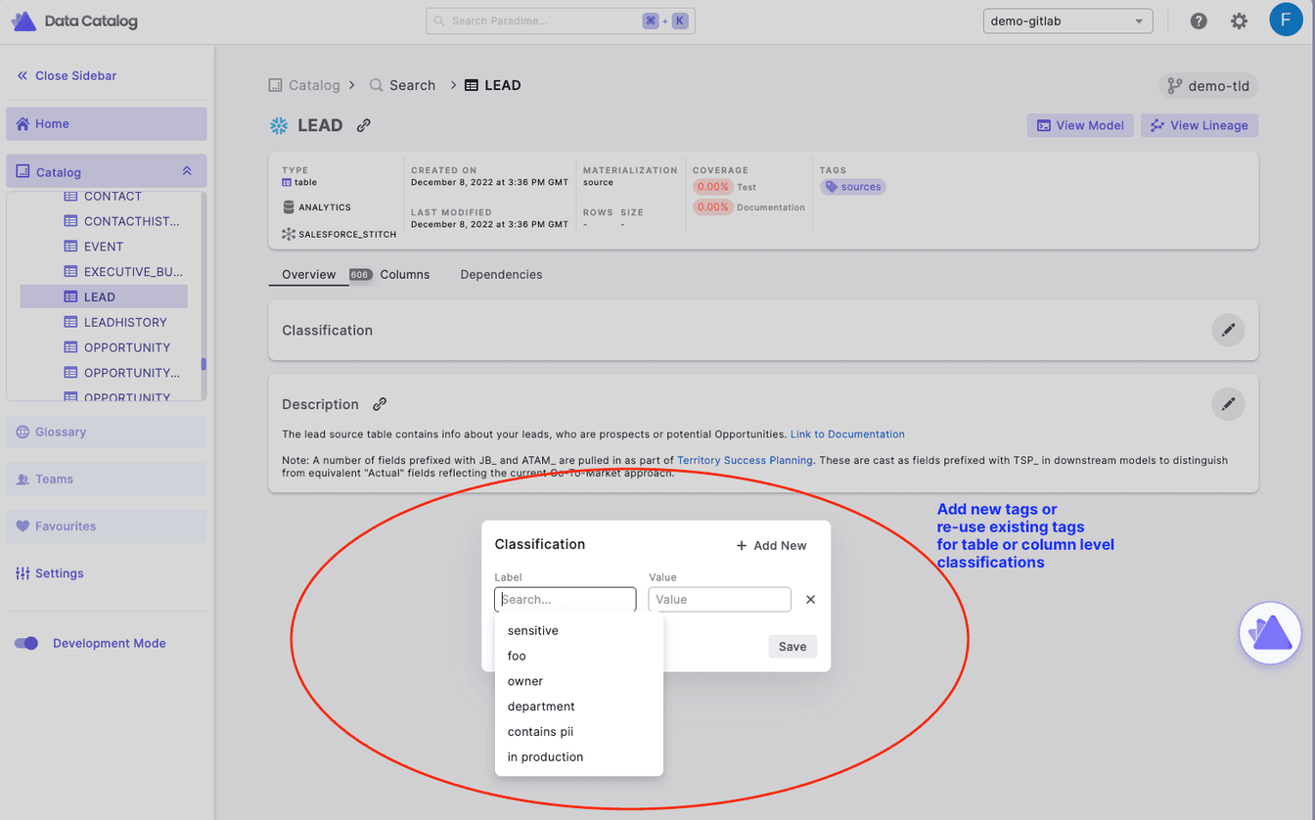Toggle Development Mode switch
Image resolution: width=1315 pixels, height=820 pixels.
[x=26, y=643]
